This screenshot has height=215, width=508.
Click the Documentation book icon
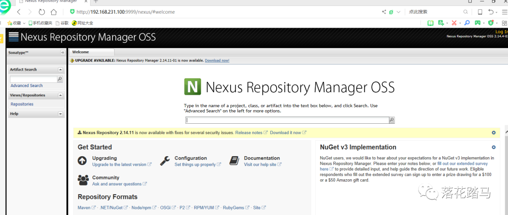[234, 161]
